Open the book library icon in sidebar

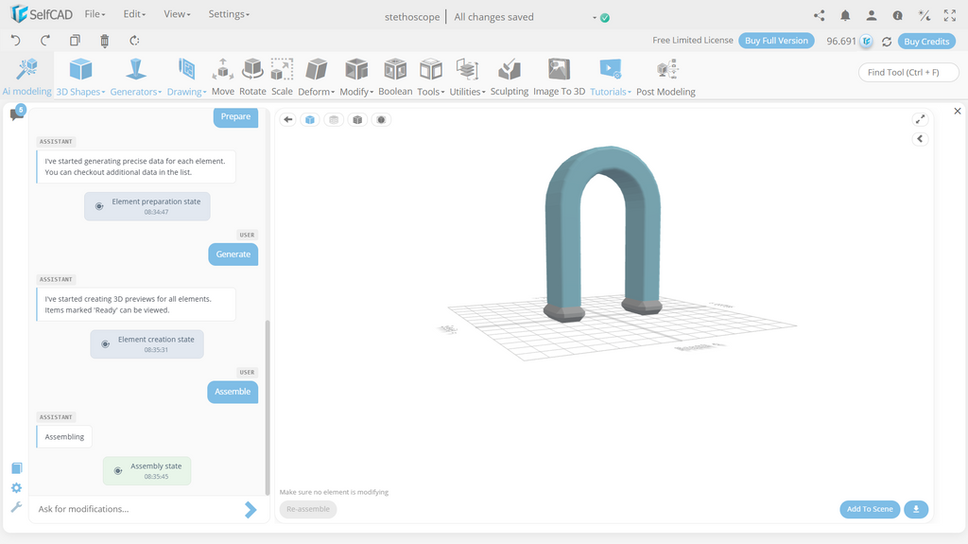click(17, 468)
